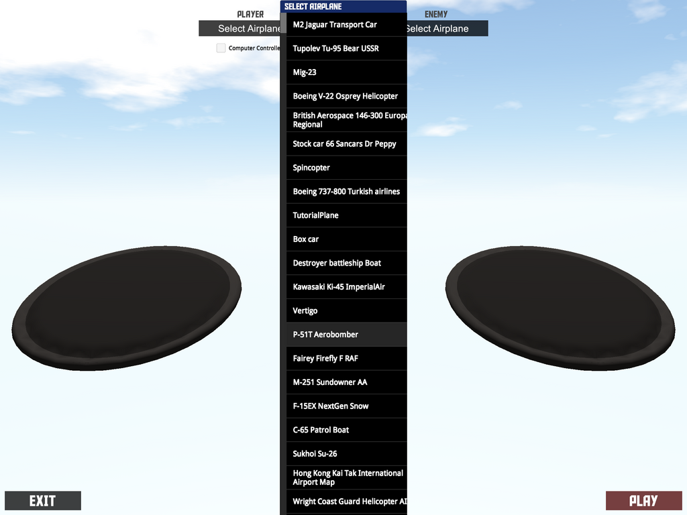687x515 pixels.
Task: Toggle the Computer Controlled checkbox
Action: pos(221,48)
